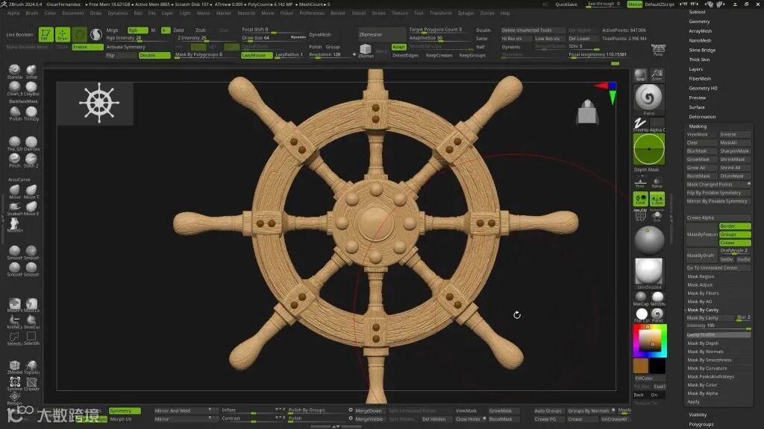Select the KnifeCurve brush icon
The width and height of the screenshot is (764, 429).
click(x=15, y=320)
